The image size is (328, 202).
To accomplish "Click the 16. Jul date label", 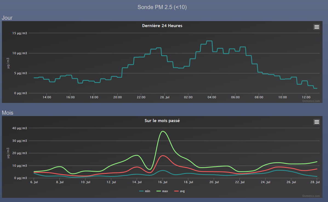I will pos(163,182).
